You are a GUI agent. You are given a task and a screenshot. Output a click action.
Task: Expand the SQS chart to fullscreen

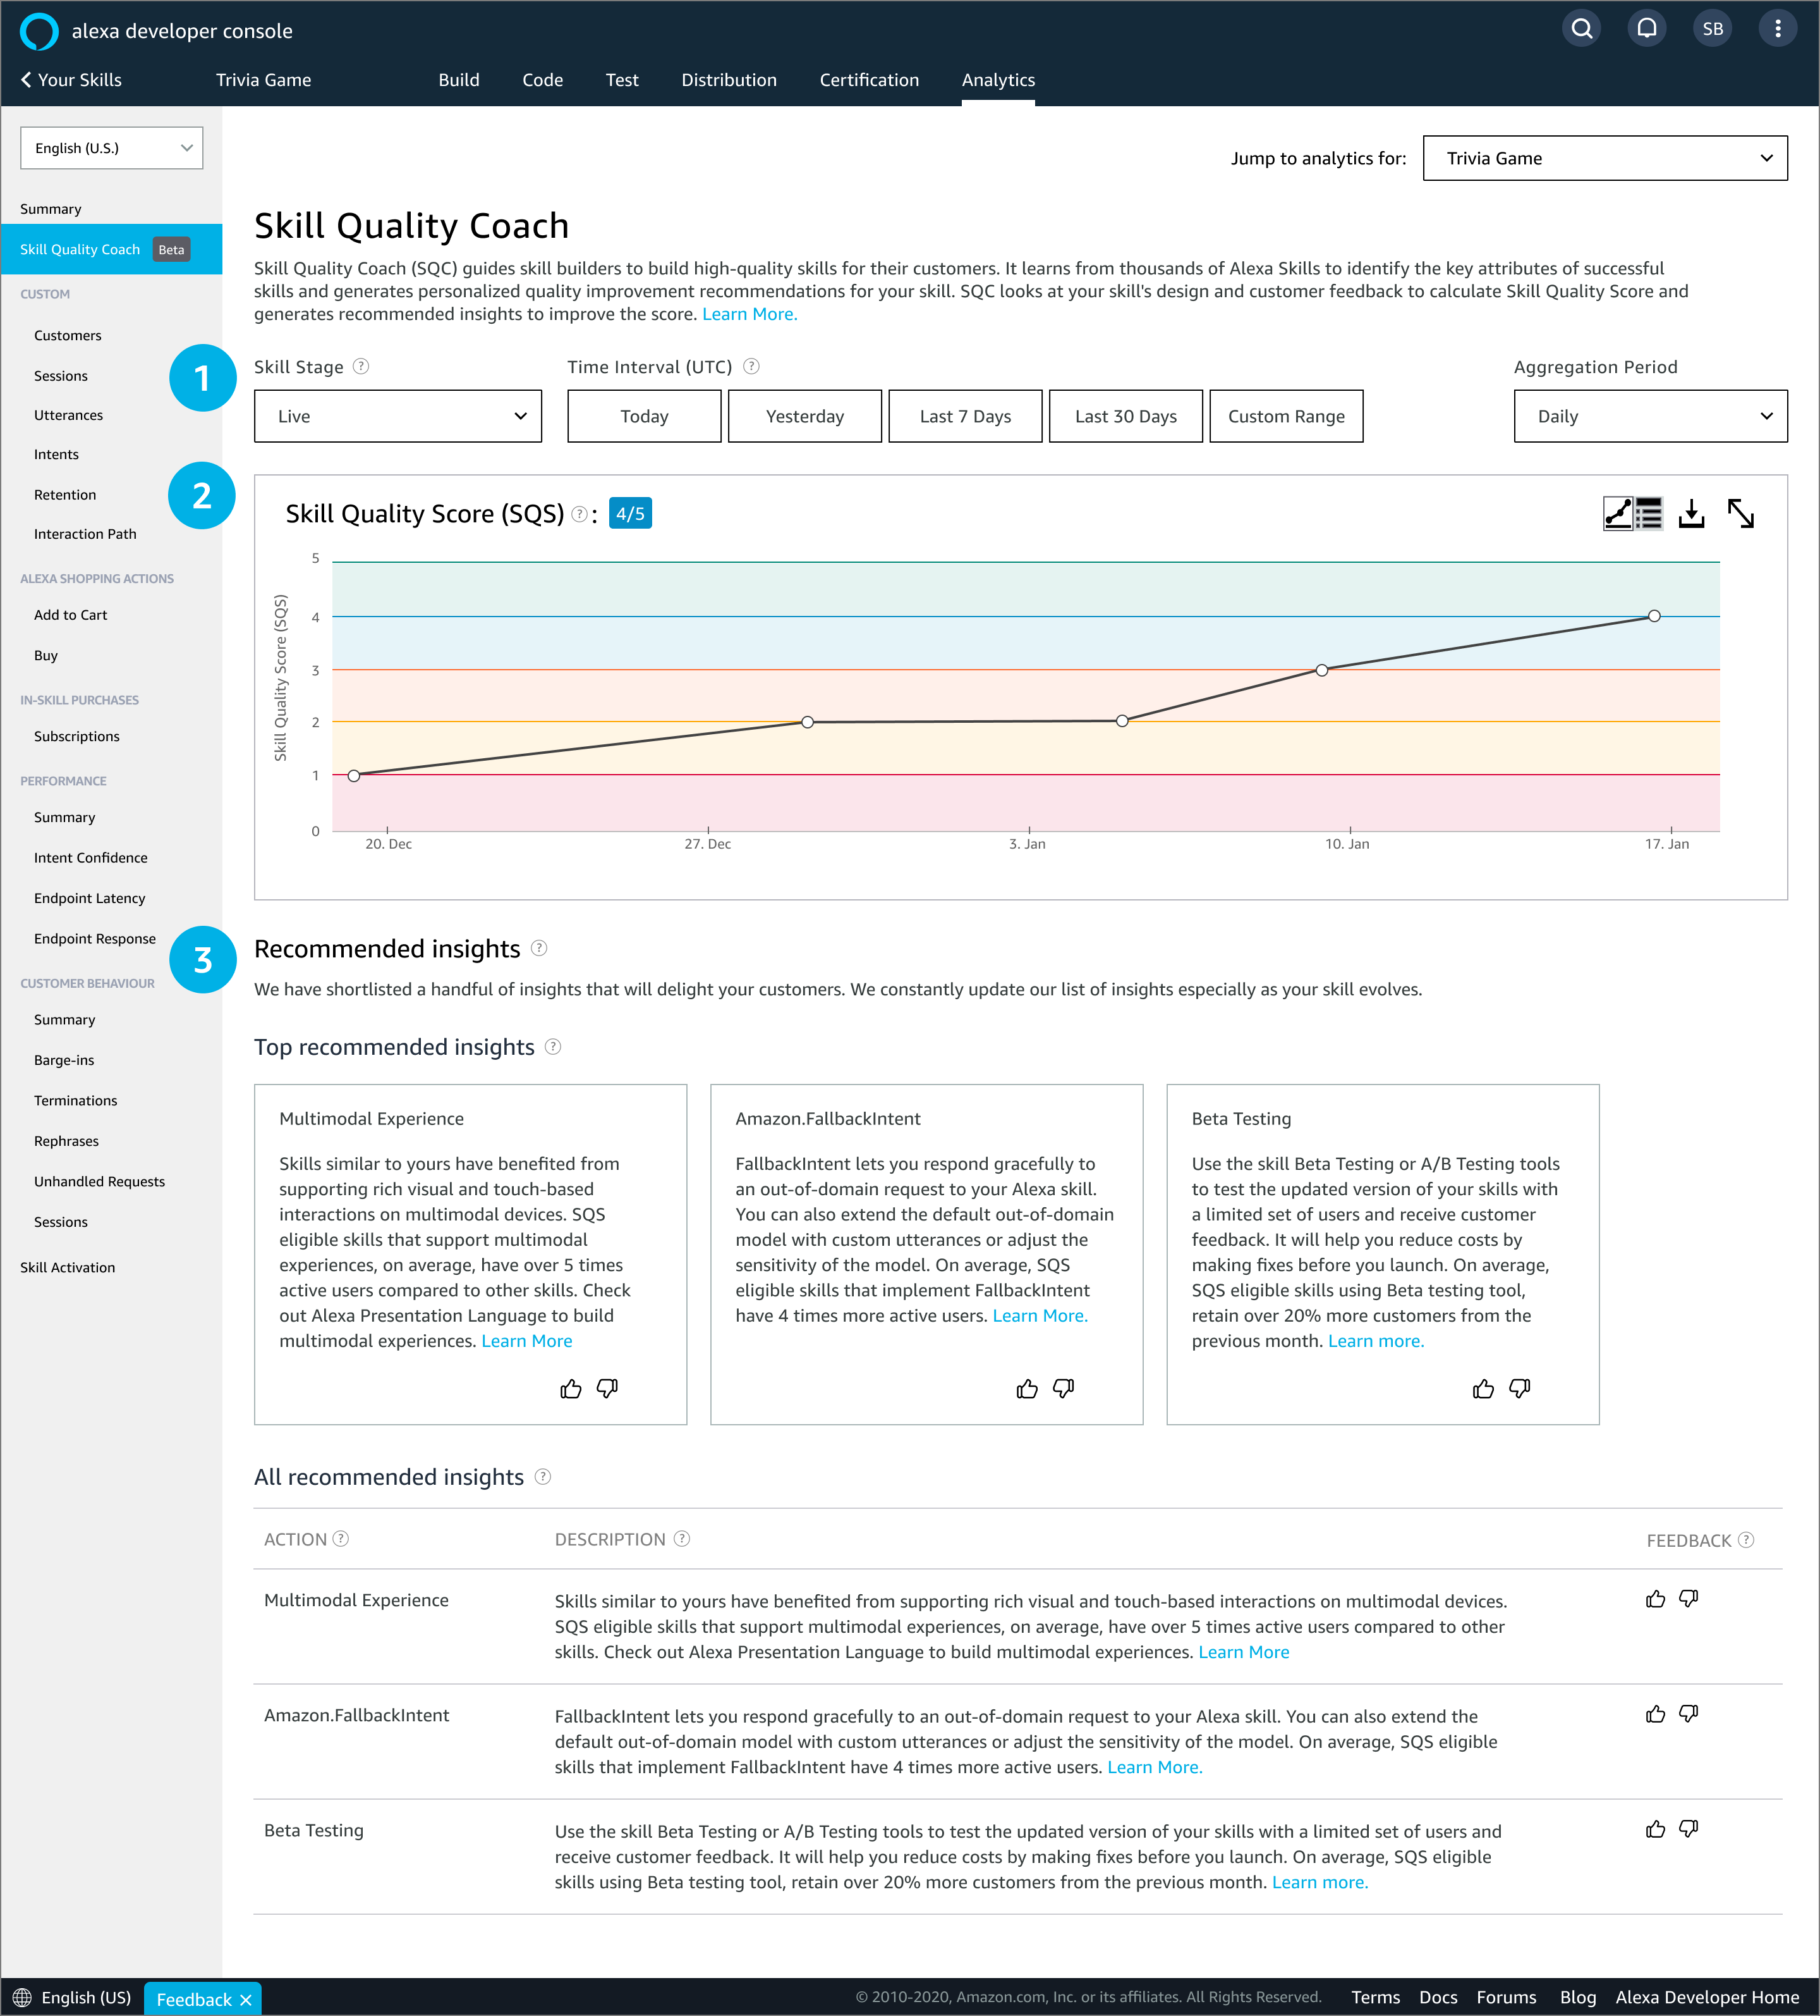(1741, 514)
